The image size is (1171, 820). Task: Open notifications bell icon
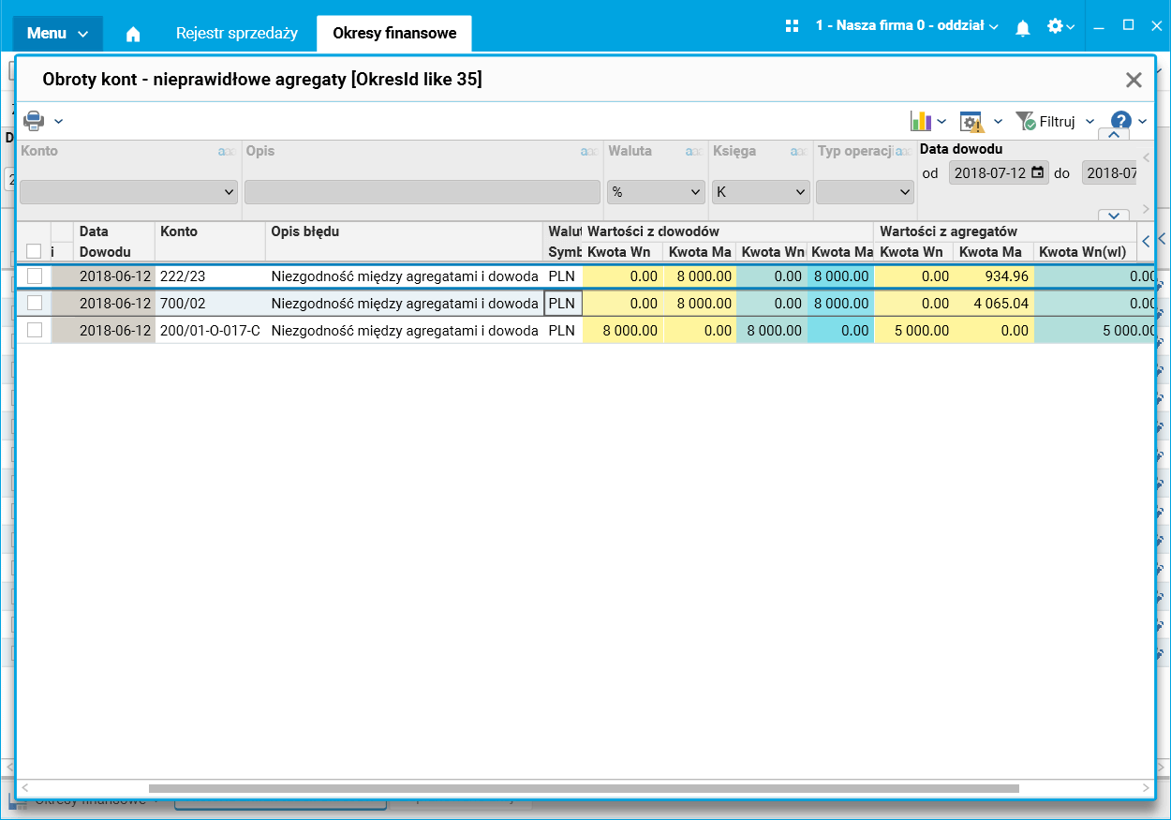1023,28
